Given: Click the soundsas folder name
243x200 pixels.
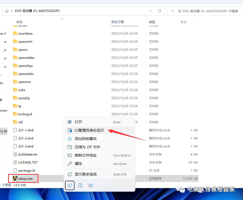Looking at the screenshot, I should [25, 34].
